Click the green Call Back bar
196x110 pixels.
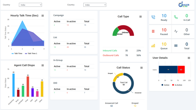(x=23, y=91)
